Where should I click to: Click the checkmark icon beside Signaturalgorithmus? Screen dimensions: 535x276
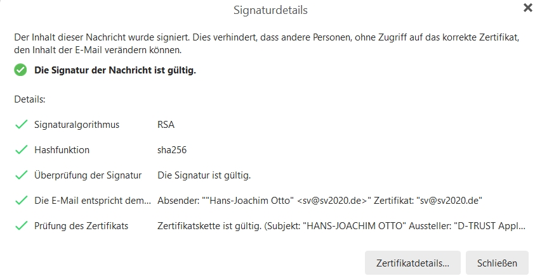(21, 125)
